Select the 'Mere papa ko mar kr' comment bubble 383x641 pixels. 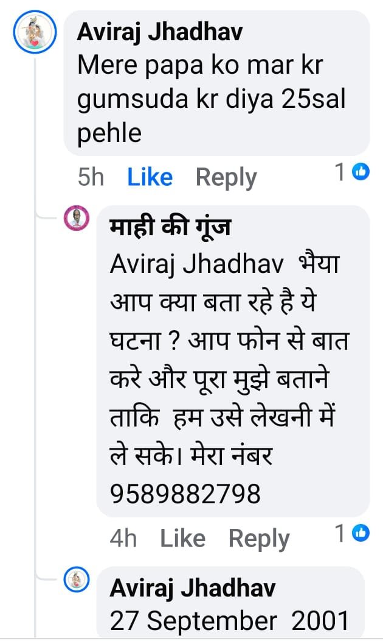tap(216, 83)
